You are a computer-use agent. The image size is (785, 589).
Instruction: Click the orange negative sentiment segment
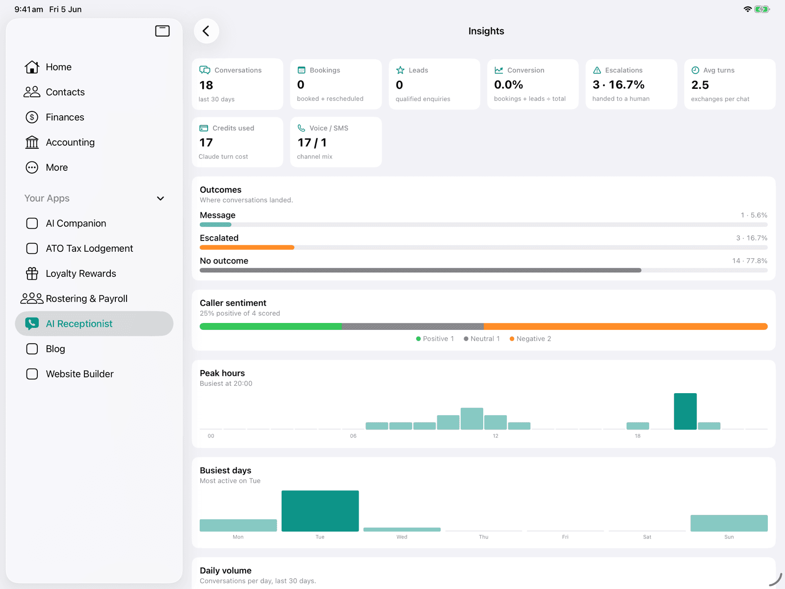pos(626,326)
